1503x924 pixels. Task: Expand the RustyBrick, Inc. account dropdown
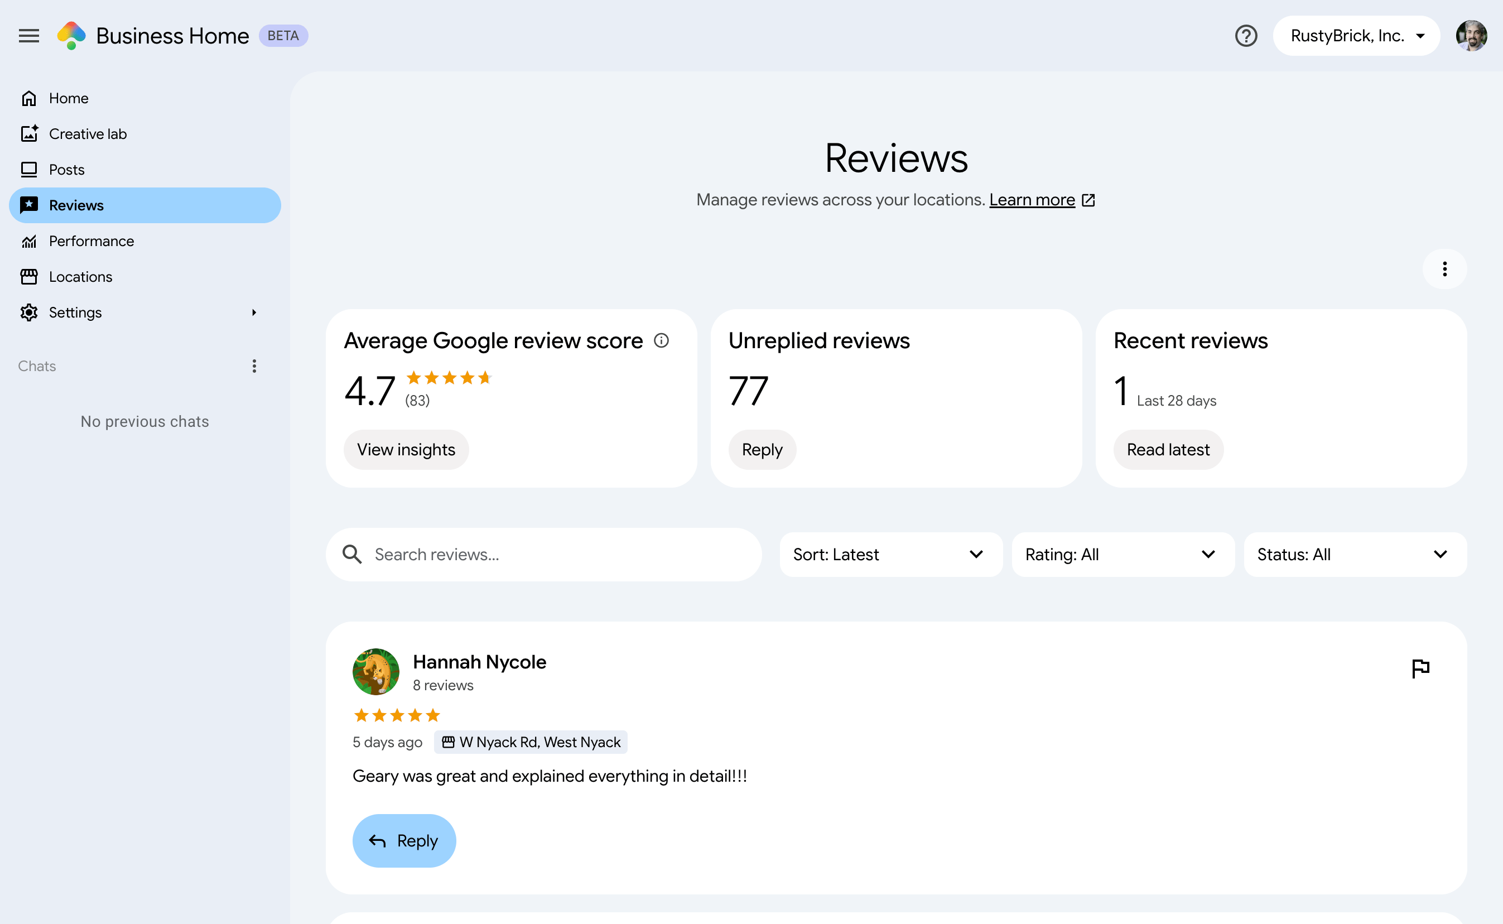pyautogui.click(x=1356, y=36)
